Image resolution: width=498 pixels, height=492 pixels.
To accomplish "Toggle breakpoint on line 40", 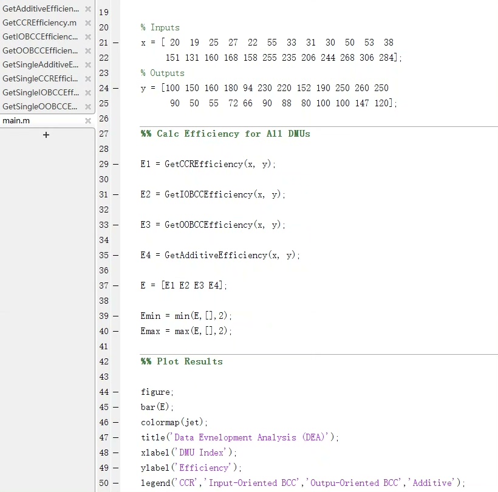I will 115,332.
